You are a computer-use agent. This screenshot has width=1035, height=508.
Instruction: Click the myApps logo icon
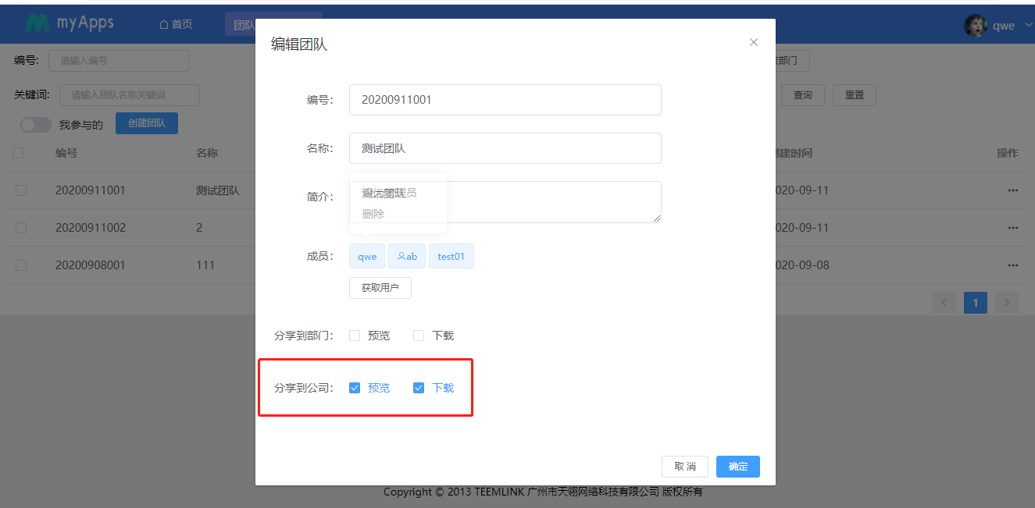coord(37,24)
